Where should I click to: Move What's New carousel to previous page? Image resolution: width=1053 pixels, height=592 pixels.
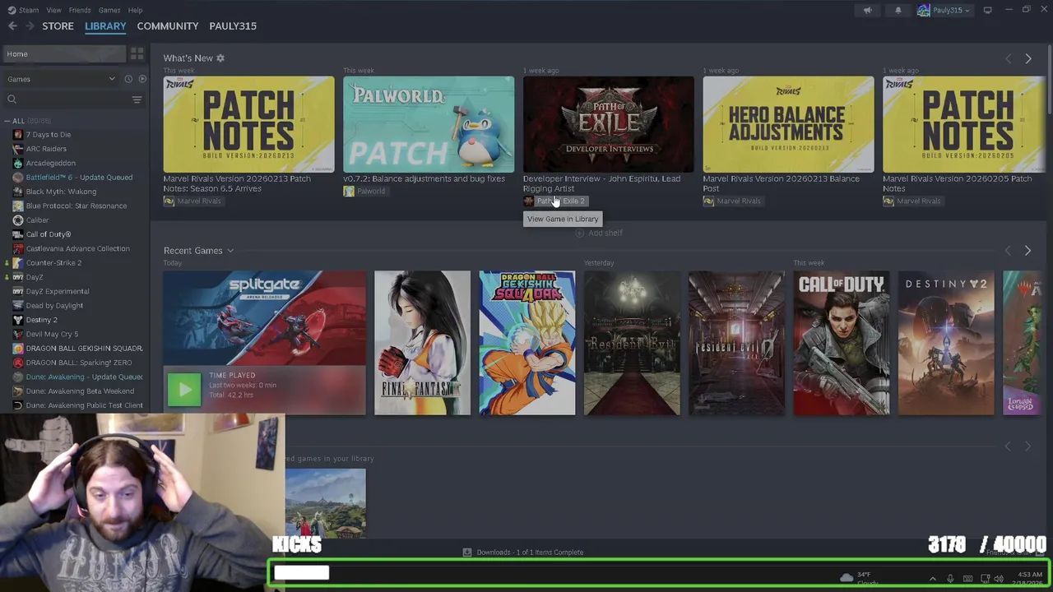point(1009,58)
